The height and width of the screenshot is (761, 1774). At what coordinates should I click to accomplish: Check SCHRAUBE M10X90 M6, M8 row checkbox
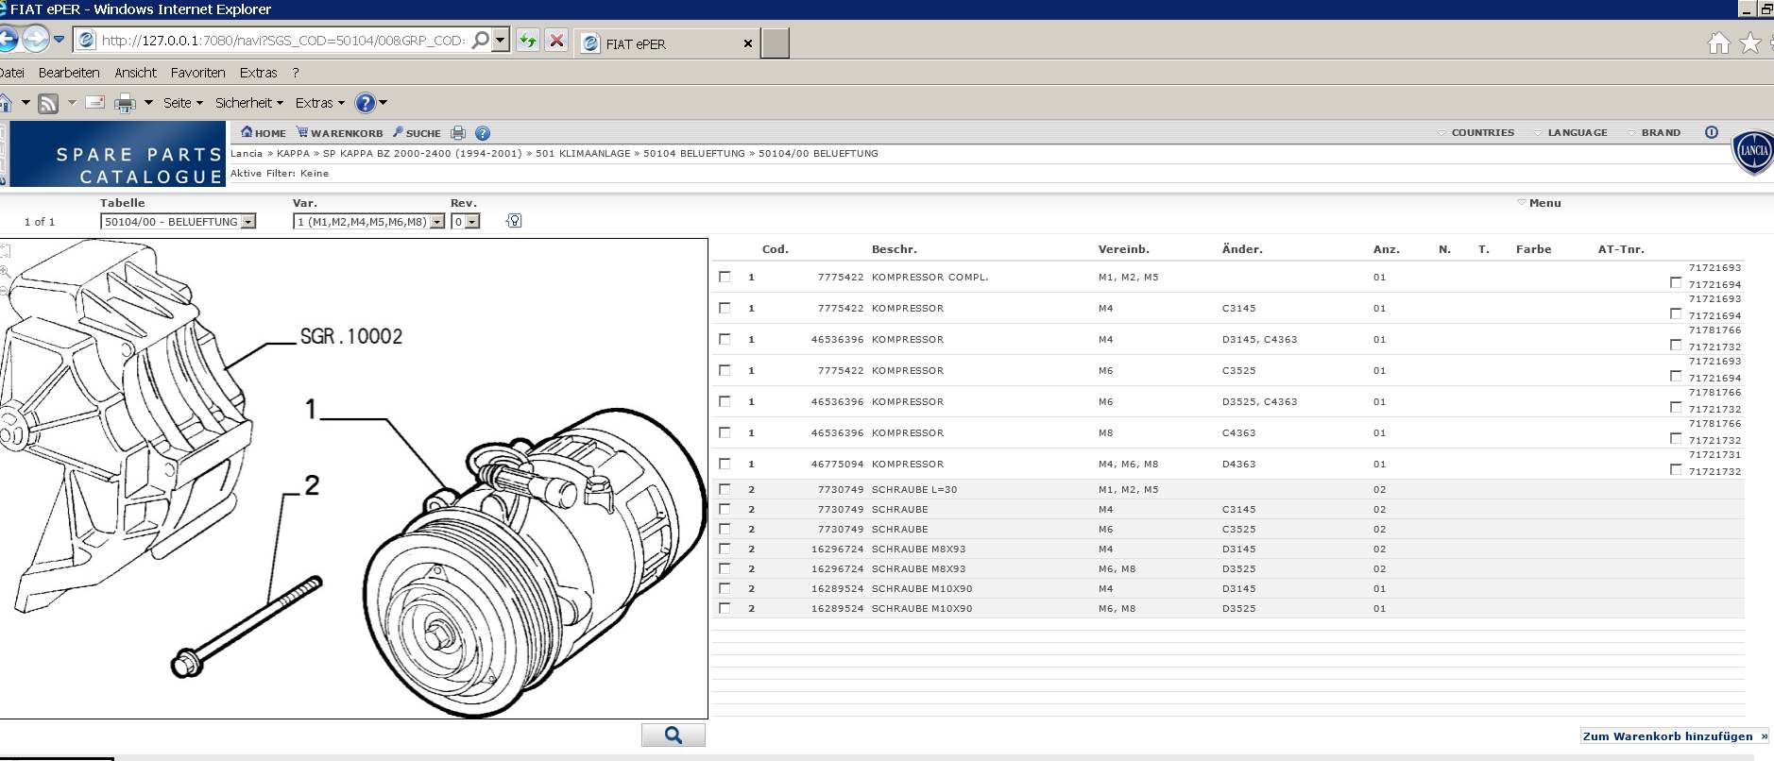tap(725, 608)
